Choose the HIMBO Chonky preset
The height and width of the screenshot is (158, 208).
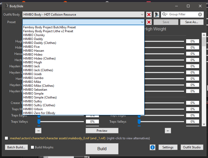84,35
